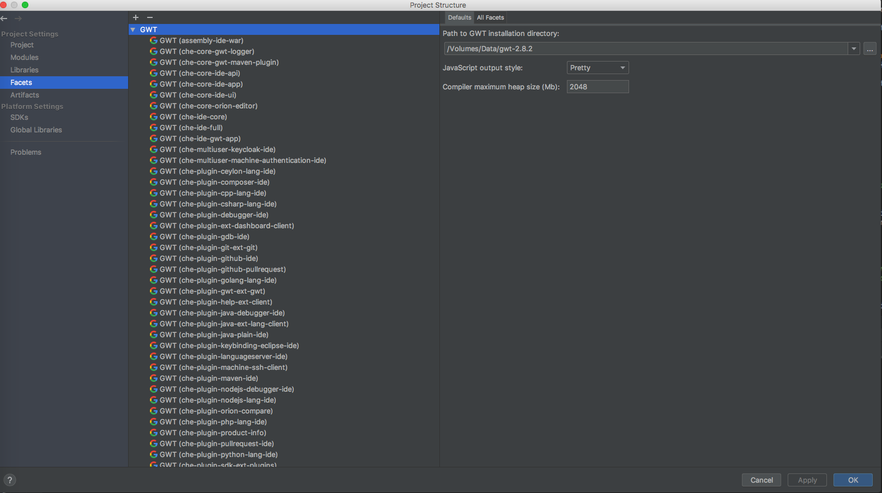Select GWT (che-plugin-keybinding-eclipse-ide) facet

coord(229,345)
